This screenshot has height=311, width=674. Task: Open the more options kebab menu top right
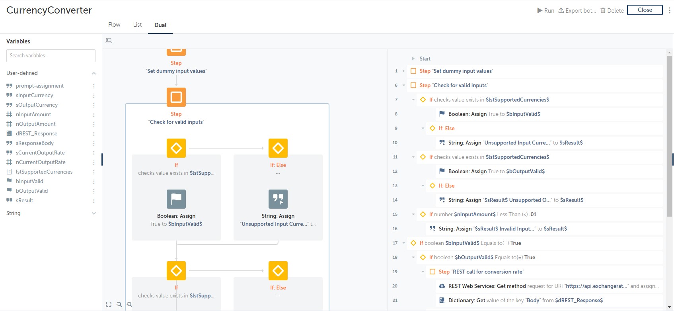click(669, 10)
